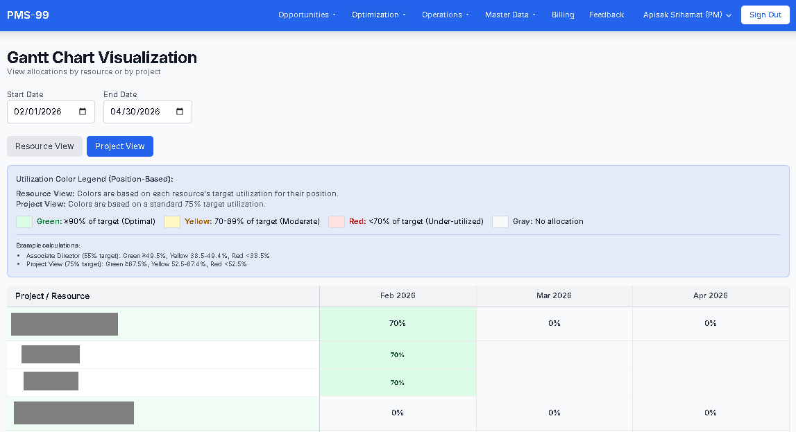796x432 pixels.
Task: Expand the Master Data dropdown
Action: click(510, 15)
